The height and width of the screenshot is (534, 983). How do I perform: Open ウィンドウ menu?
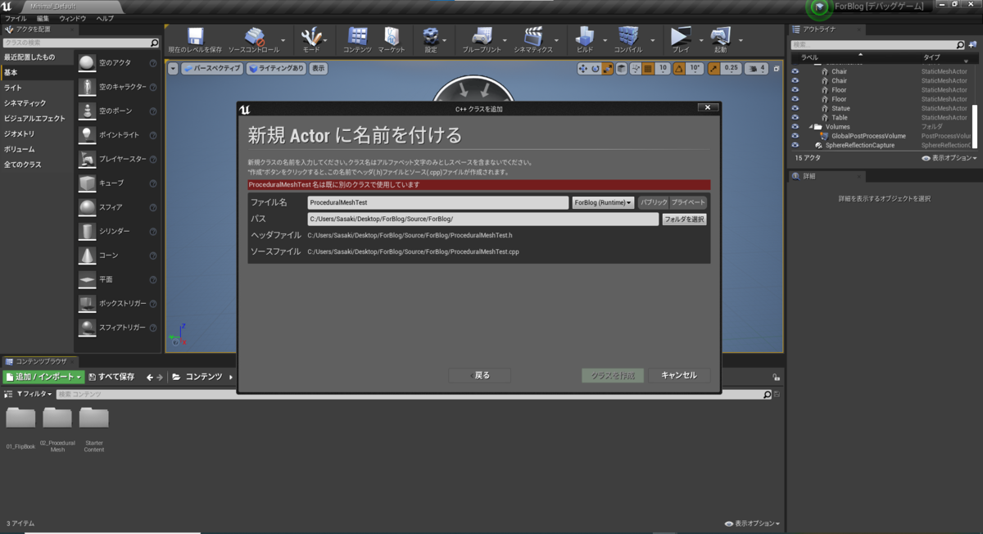(73, 17)
